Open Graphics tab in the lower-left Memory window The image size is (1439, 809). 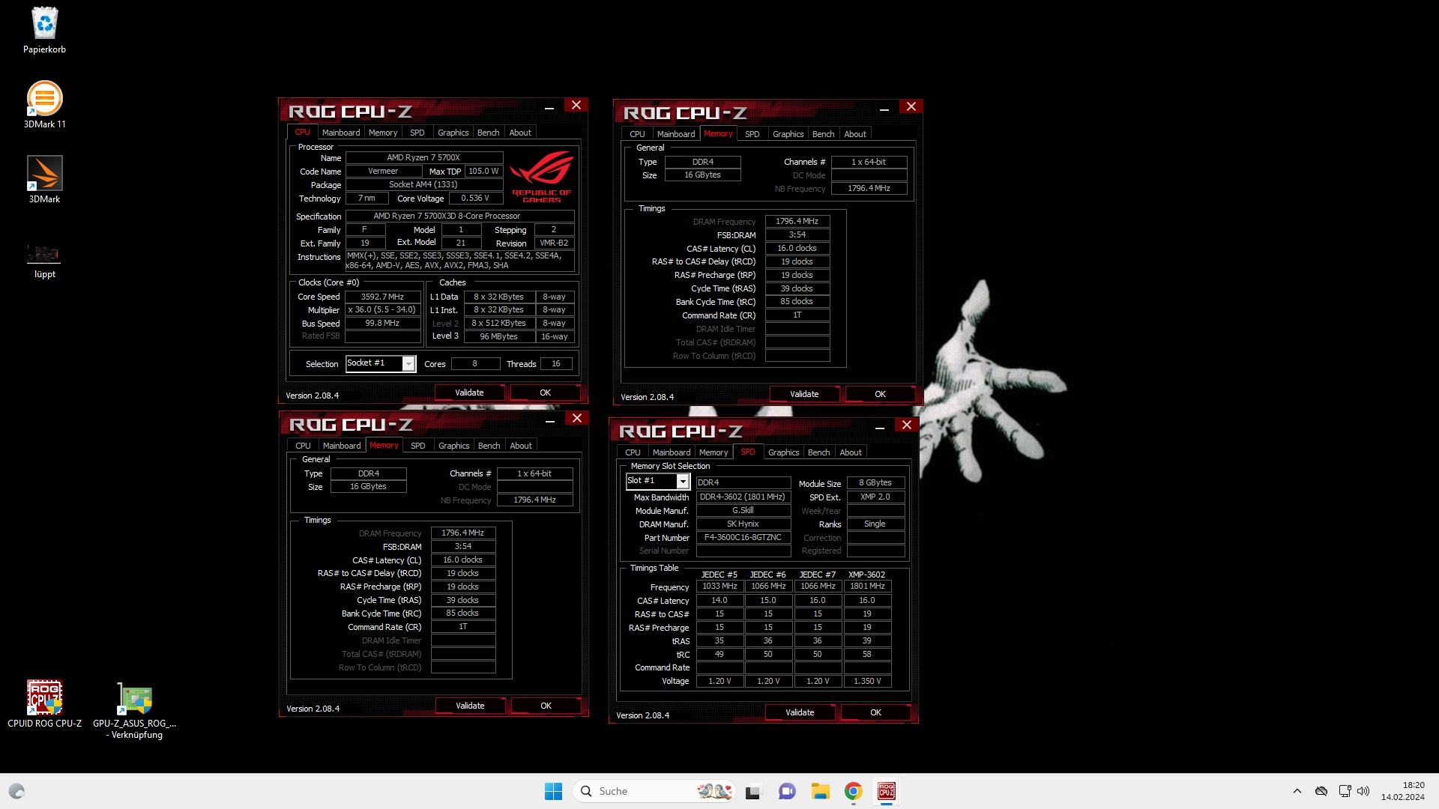(453, 446)
